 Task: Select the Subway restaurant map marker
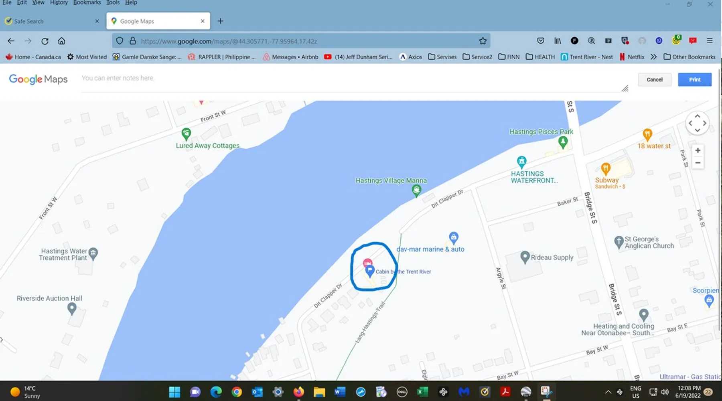(x=605, y=169)
